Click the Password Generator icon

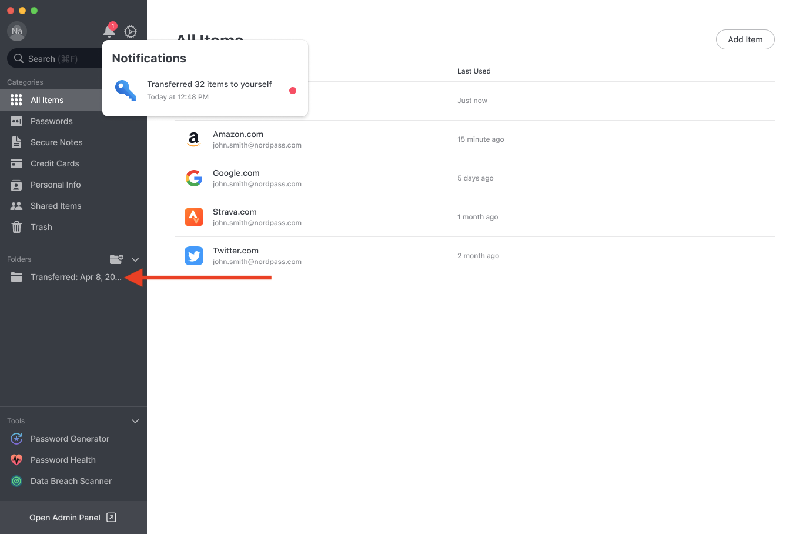point(16,439)
